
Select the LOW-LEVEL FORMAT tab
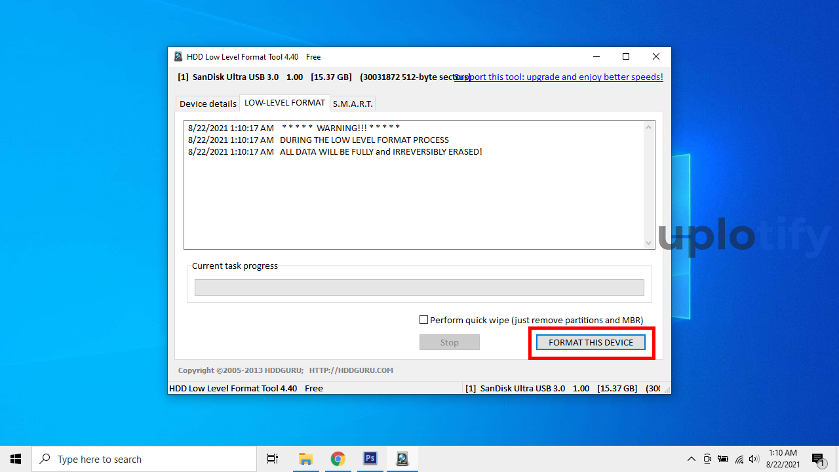(284, 102)
